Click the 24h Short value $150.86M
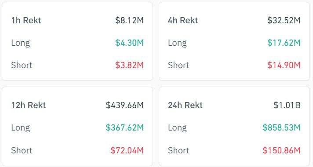 pos(281,150)
